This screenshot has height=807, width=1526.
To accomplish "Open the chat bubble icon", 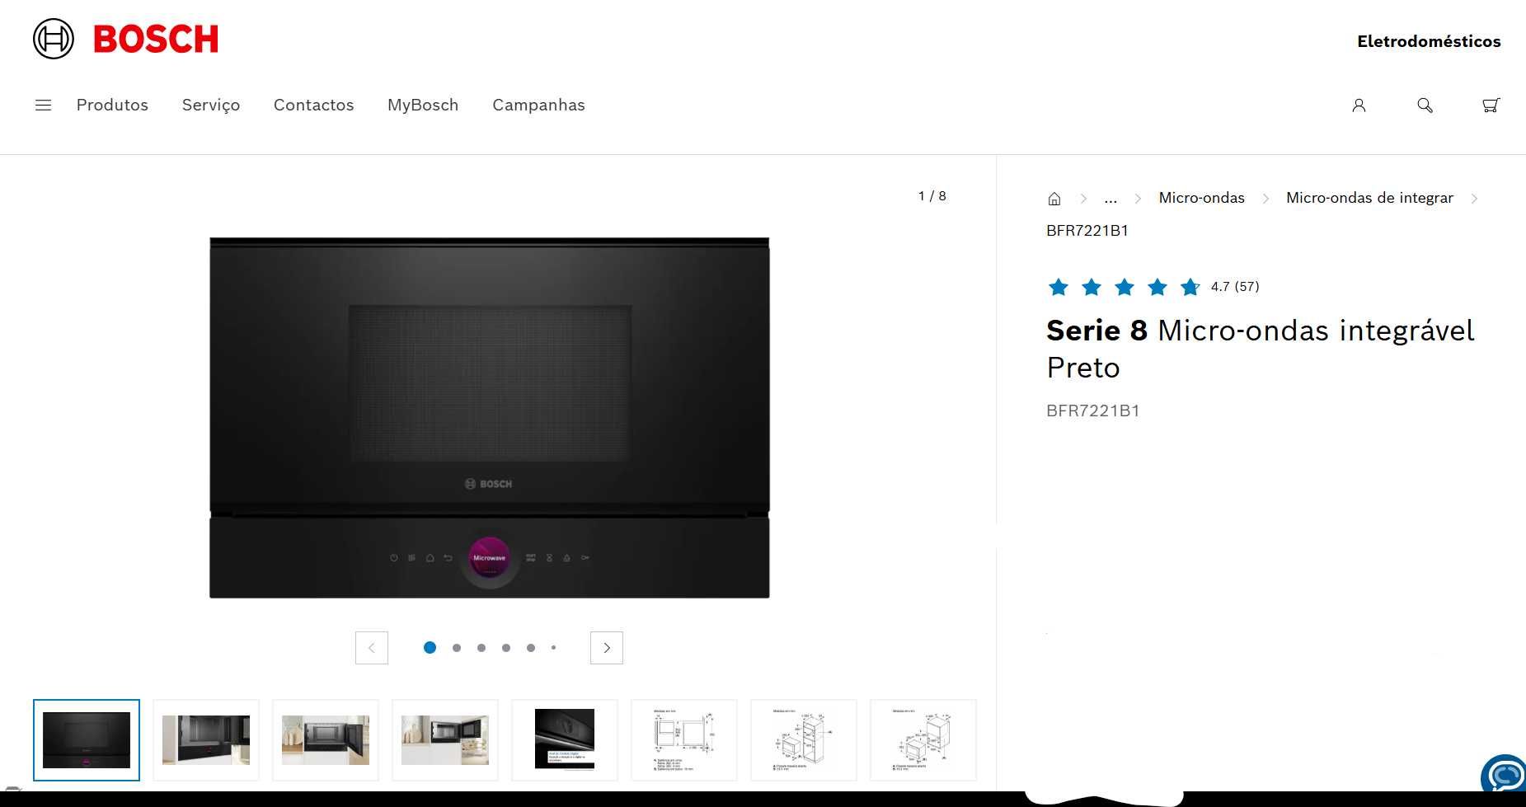I will (1505, 775).
